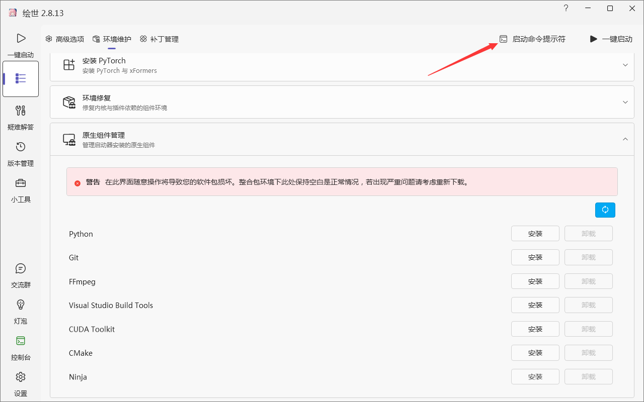644x402 pixels.
Task: Click the 灯泡 lightbulb sidebar icon
Action: click(21, 305)
